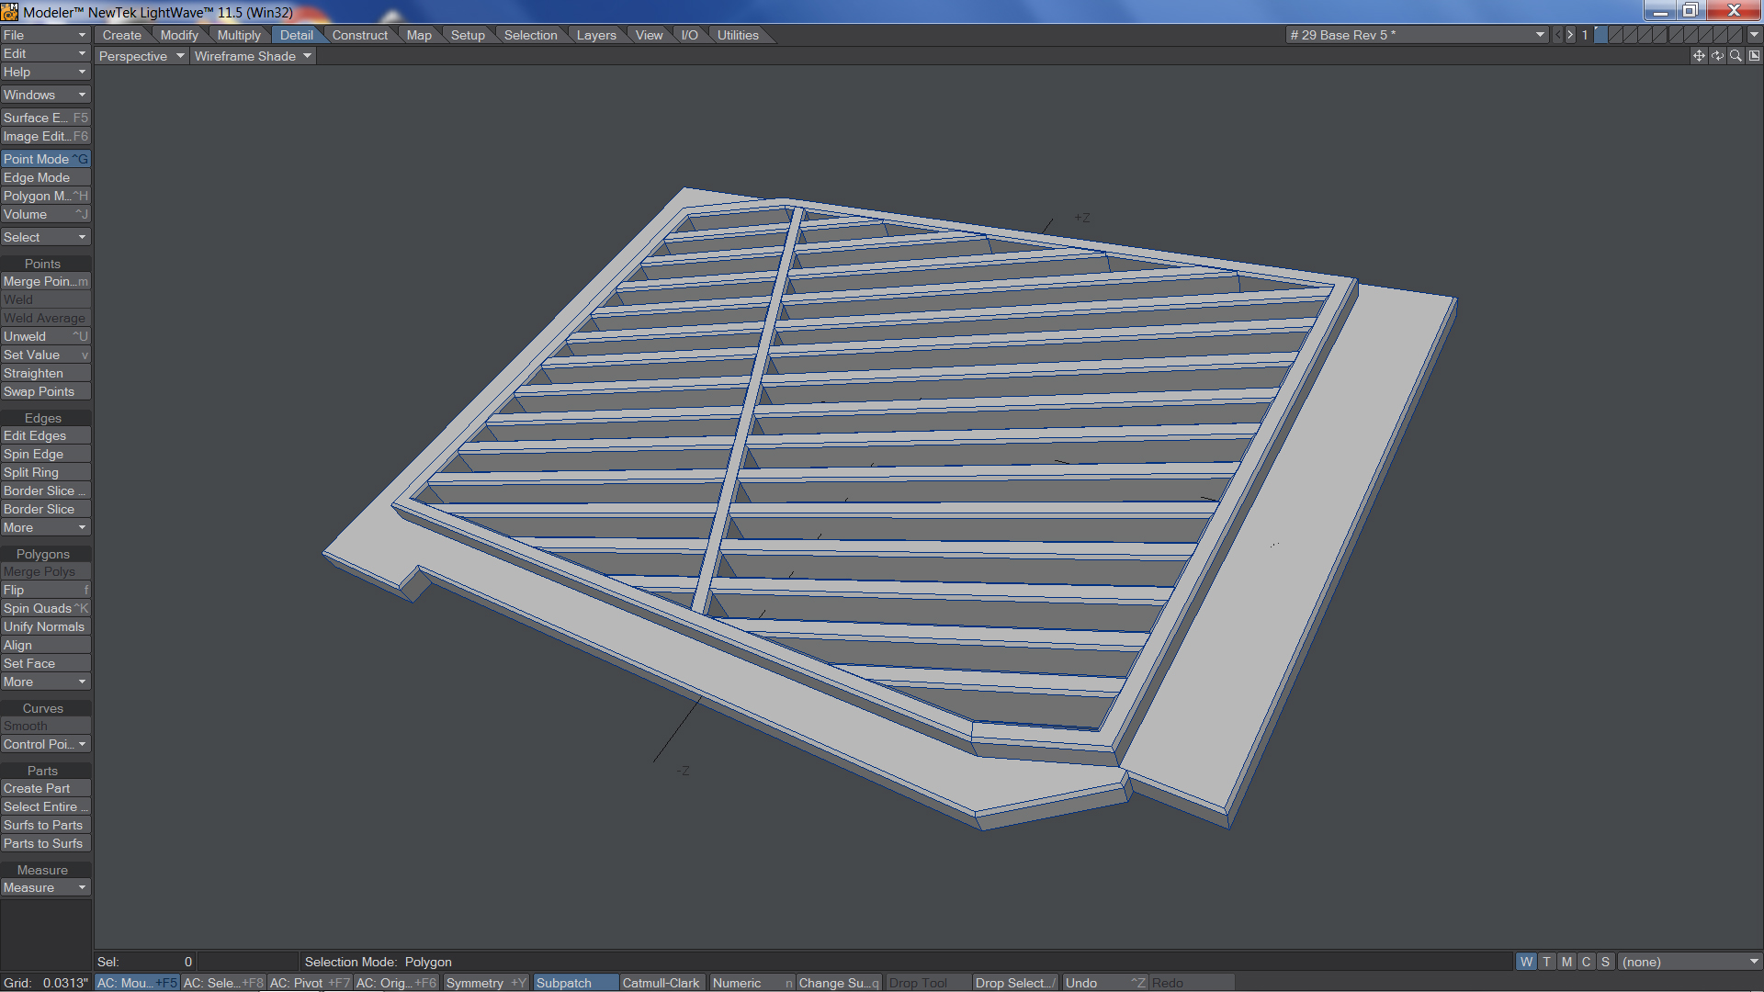
Task: Open the (none) vertex map dropdown
Action: pyautogui.click(x=1690, y=962)
